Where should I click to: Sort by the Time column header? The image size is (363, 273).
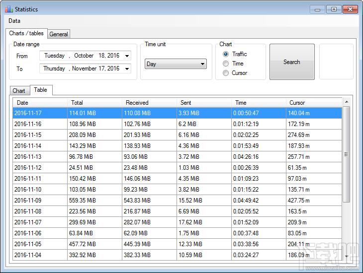pos(259,103)
